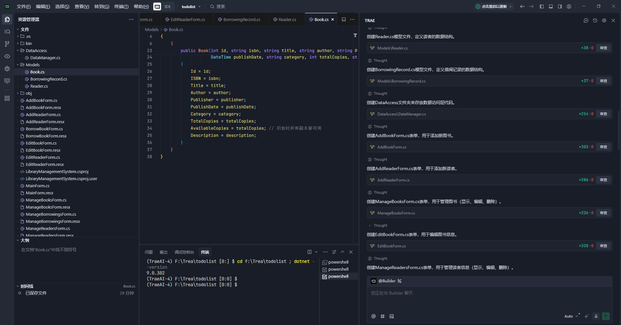Switch to the 问题 panel tab
The height and width of the screenshot is (325, 621).
(149, 252)
